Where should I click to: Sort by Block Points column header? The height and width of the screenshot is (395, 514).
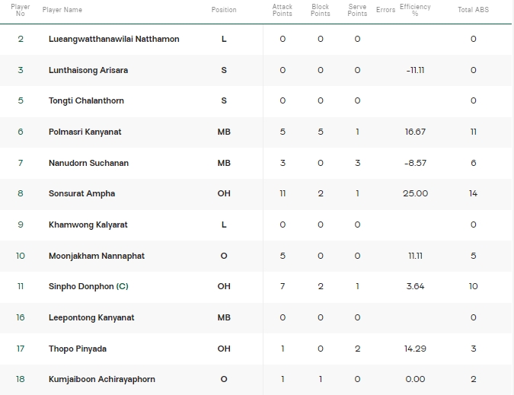(x=321, y=10)
